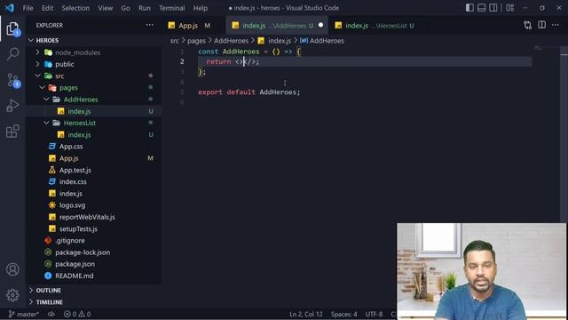Split the editor right
568x320 pixels.
coord(541,25)
